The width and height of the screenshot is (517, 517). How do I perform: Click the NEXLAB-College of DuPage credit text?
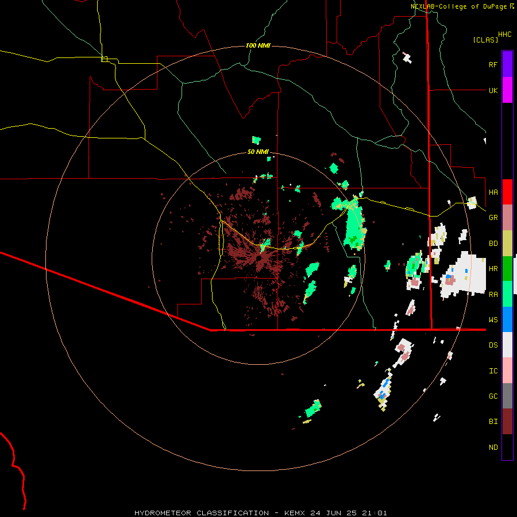point(458,6)
